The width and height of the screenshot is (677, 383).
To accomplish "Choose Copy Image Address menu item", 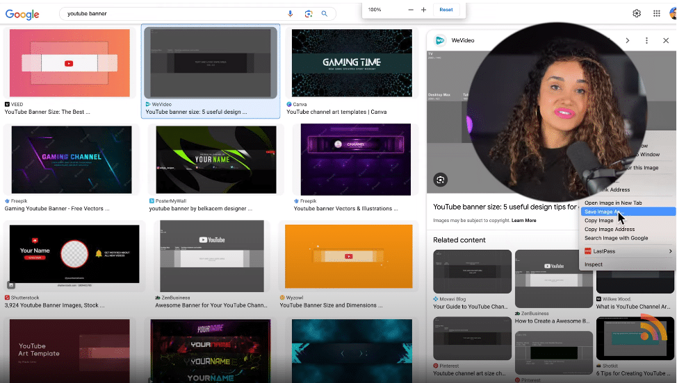I will (x=610, y=229).
